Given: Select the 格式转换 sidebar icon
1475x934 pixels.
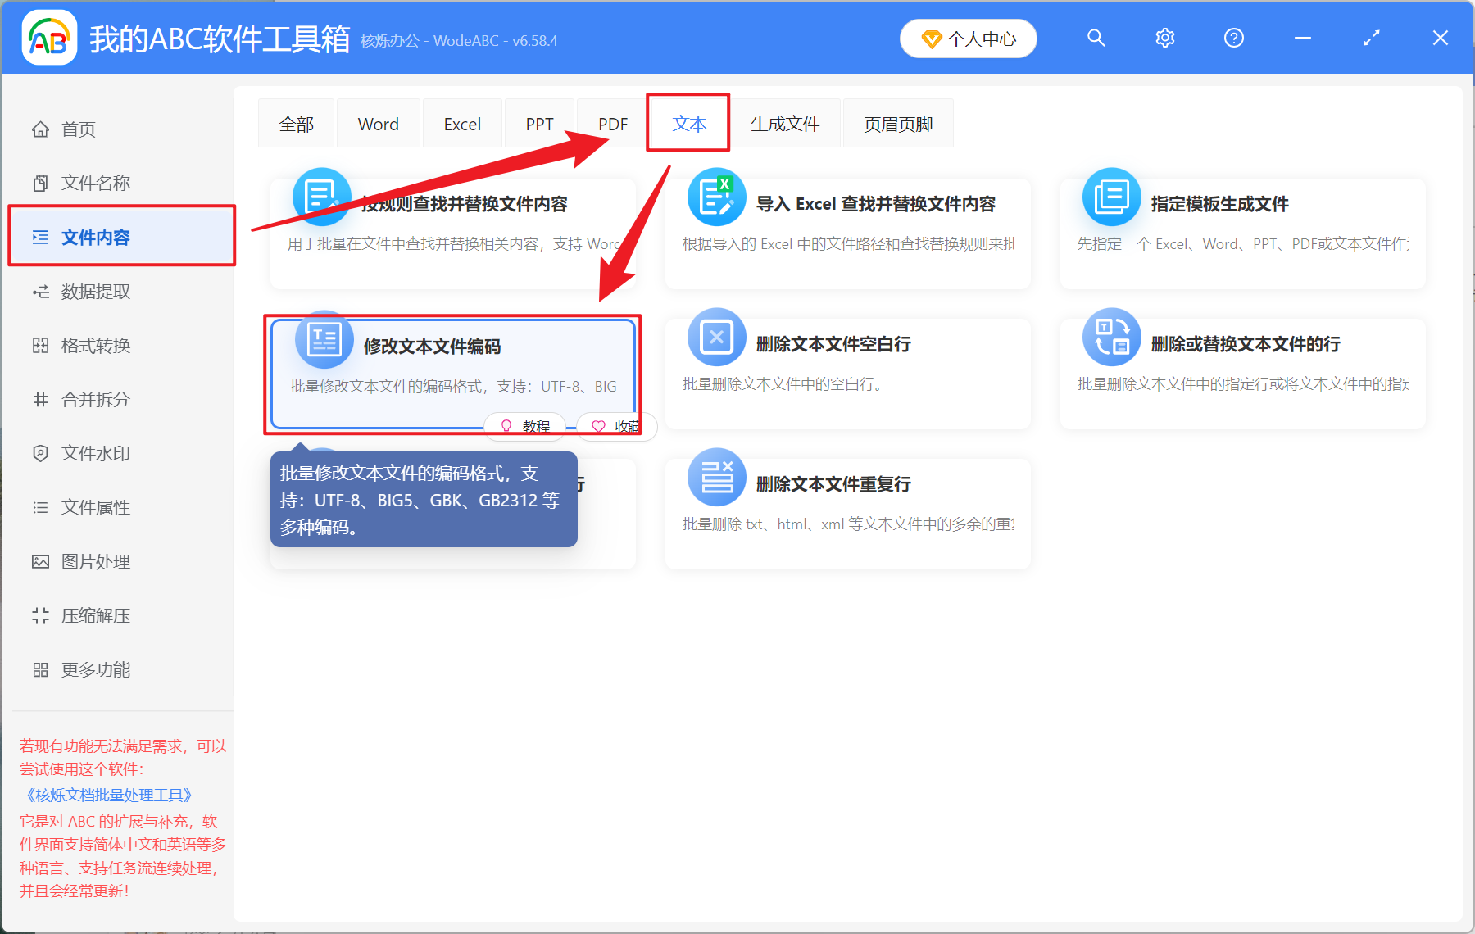Looking at the screenshot, I should point(94,345).
